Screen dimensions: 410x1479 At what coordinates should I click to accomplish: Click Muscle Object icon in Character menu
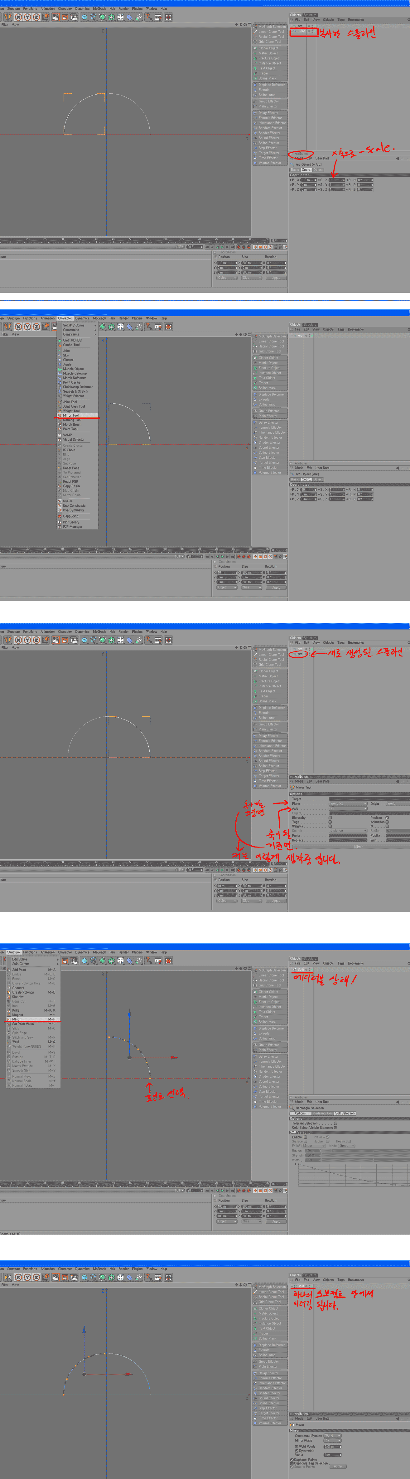59,369
